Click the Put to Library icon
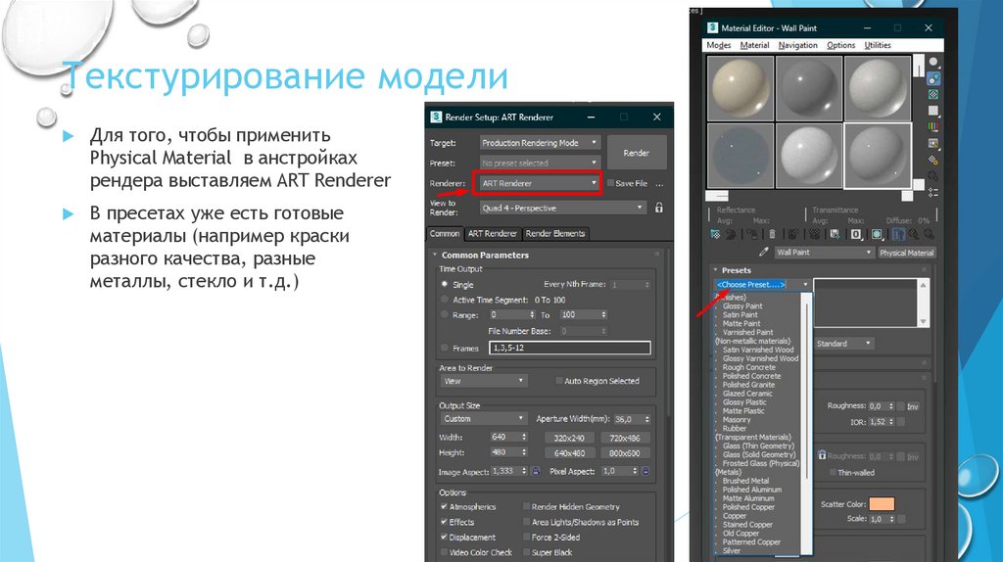 point(835,234)
